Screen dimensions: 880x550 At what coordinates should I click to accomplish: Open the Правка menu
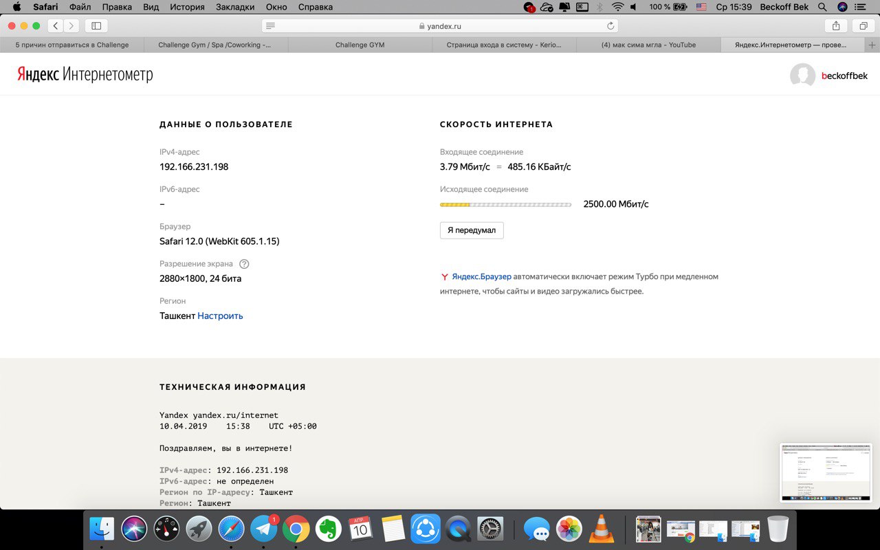[117, 7]
